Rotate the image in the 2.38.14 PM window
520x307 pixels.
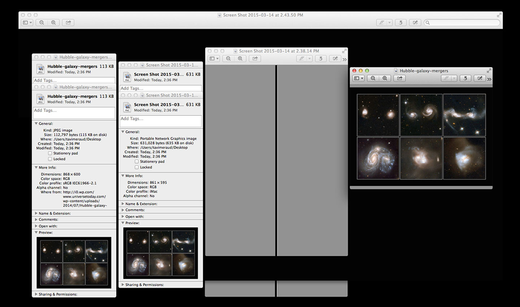[320, 58]
